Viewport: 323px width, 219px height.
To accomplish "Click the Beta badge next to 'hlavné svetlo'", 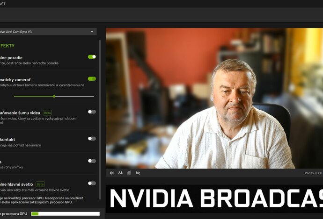I will coord(40,184).
